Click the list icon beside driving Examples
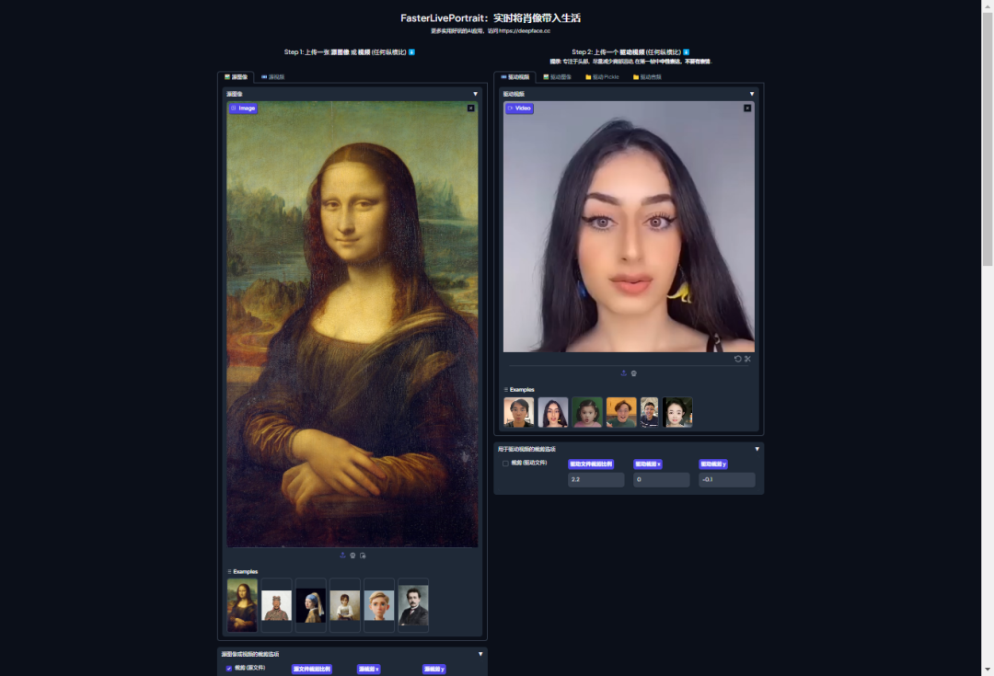The image size is (994, 676). [506, 390]
